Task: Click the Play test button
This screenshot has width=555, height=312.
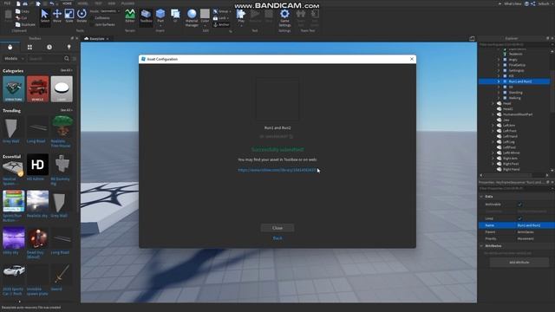Action: 241,16
